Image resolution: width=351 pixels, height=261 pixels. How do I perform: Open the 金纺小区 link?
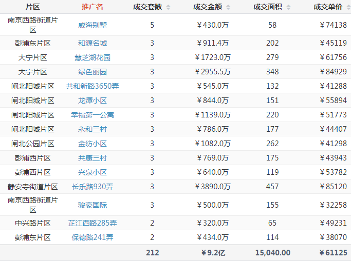tap(93, 144)
